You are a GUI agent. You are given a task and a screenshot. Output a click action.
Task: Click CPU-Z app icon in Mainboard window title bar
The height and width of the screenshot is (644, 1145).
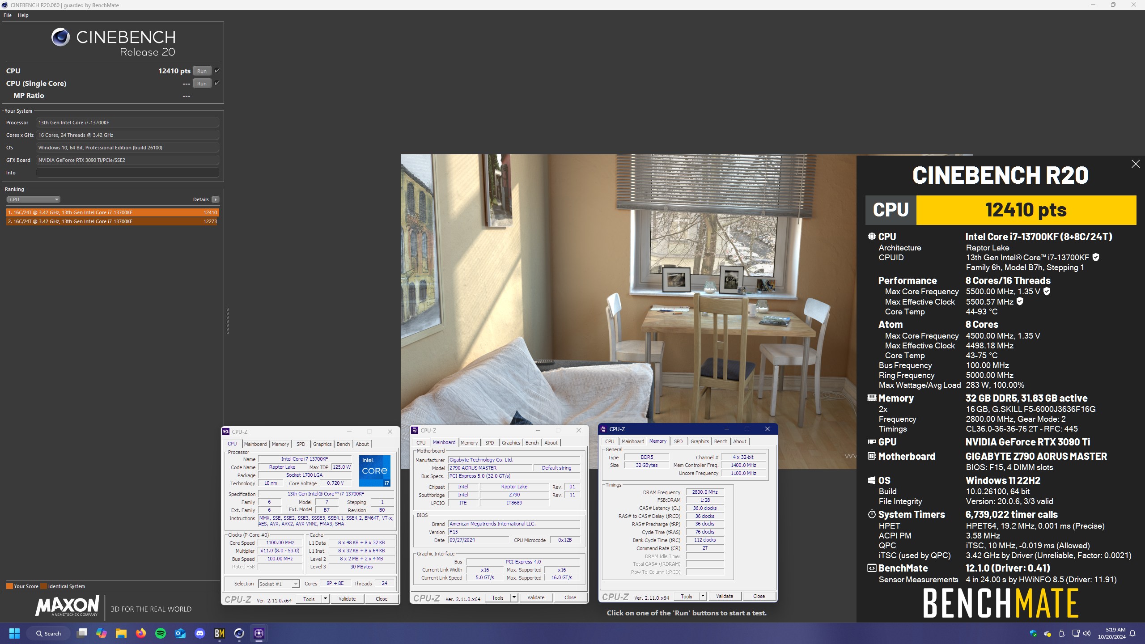(x=415, y=430)
